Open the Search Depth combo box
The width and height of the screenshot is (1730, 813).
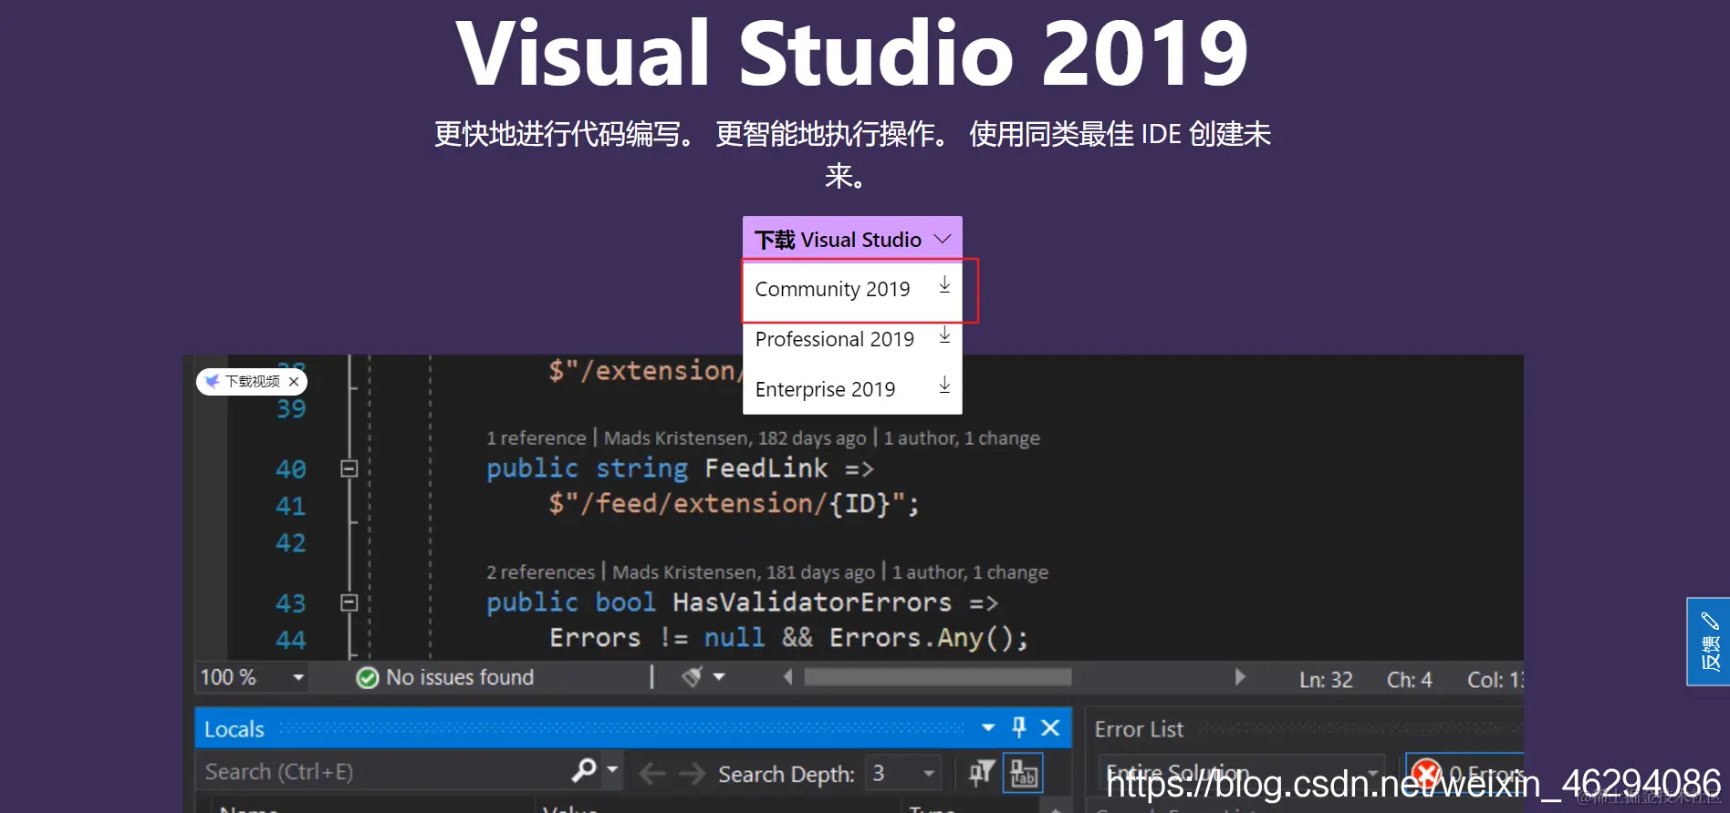tap(903, 774)
